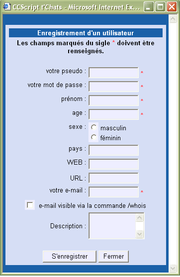Click the votre e-mail input field
Viewport: 180px width, 277px height.
pyautogui.click(x=113, y=192)
